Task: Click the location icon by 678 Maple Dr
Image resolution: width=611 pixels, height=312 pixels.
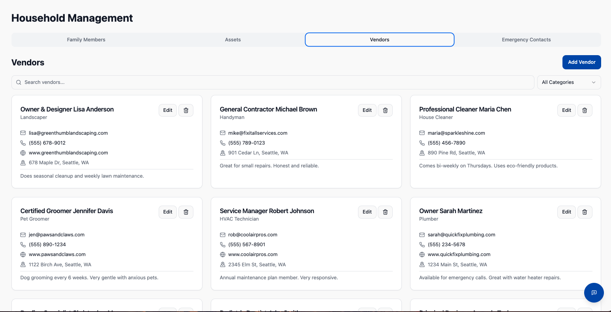Action: tap(23, 163)
